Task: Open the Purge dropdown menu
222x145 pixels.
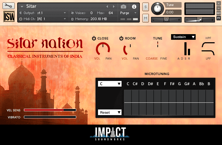Action: pos(128,13)
